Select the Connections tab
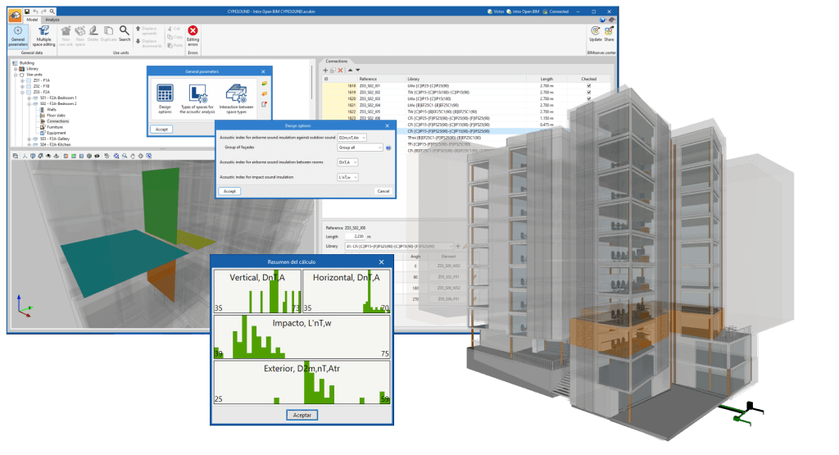Screen dimensions: 839x455 click(337, 61)
